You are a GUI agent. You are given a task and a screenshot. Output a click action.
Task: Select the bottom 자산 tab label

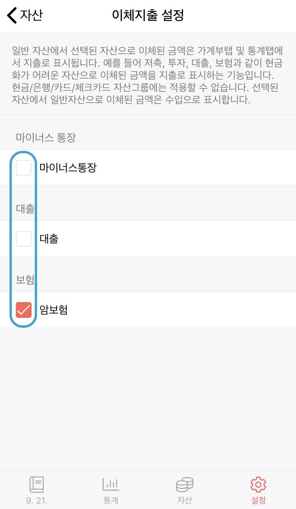pyautogui.click(x=185, y=500)
